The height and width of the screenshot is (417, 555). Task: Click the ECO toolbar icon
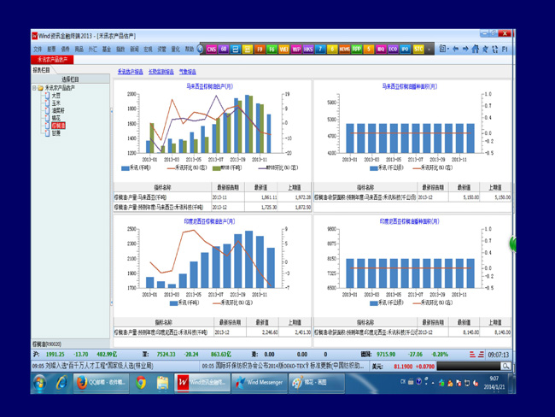393,50
